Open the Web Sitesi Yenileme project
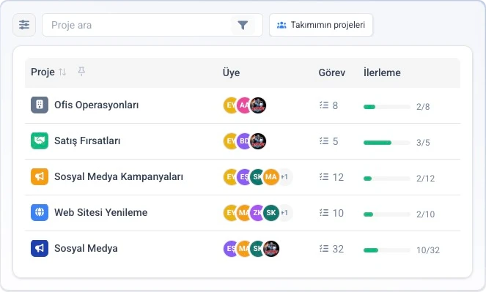 point(100,212)
